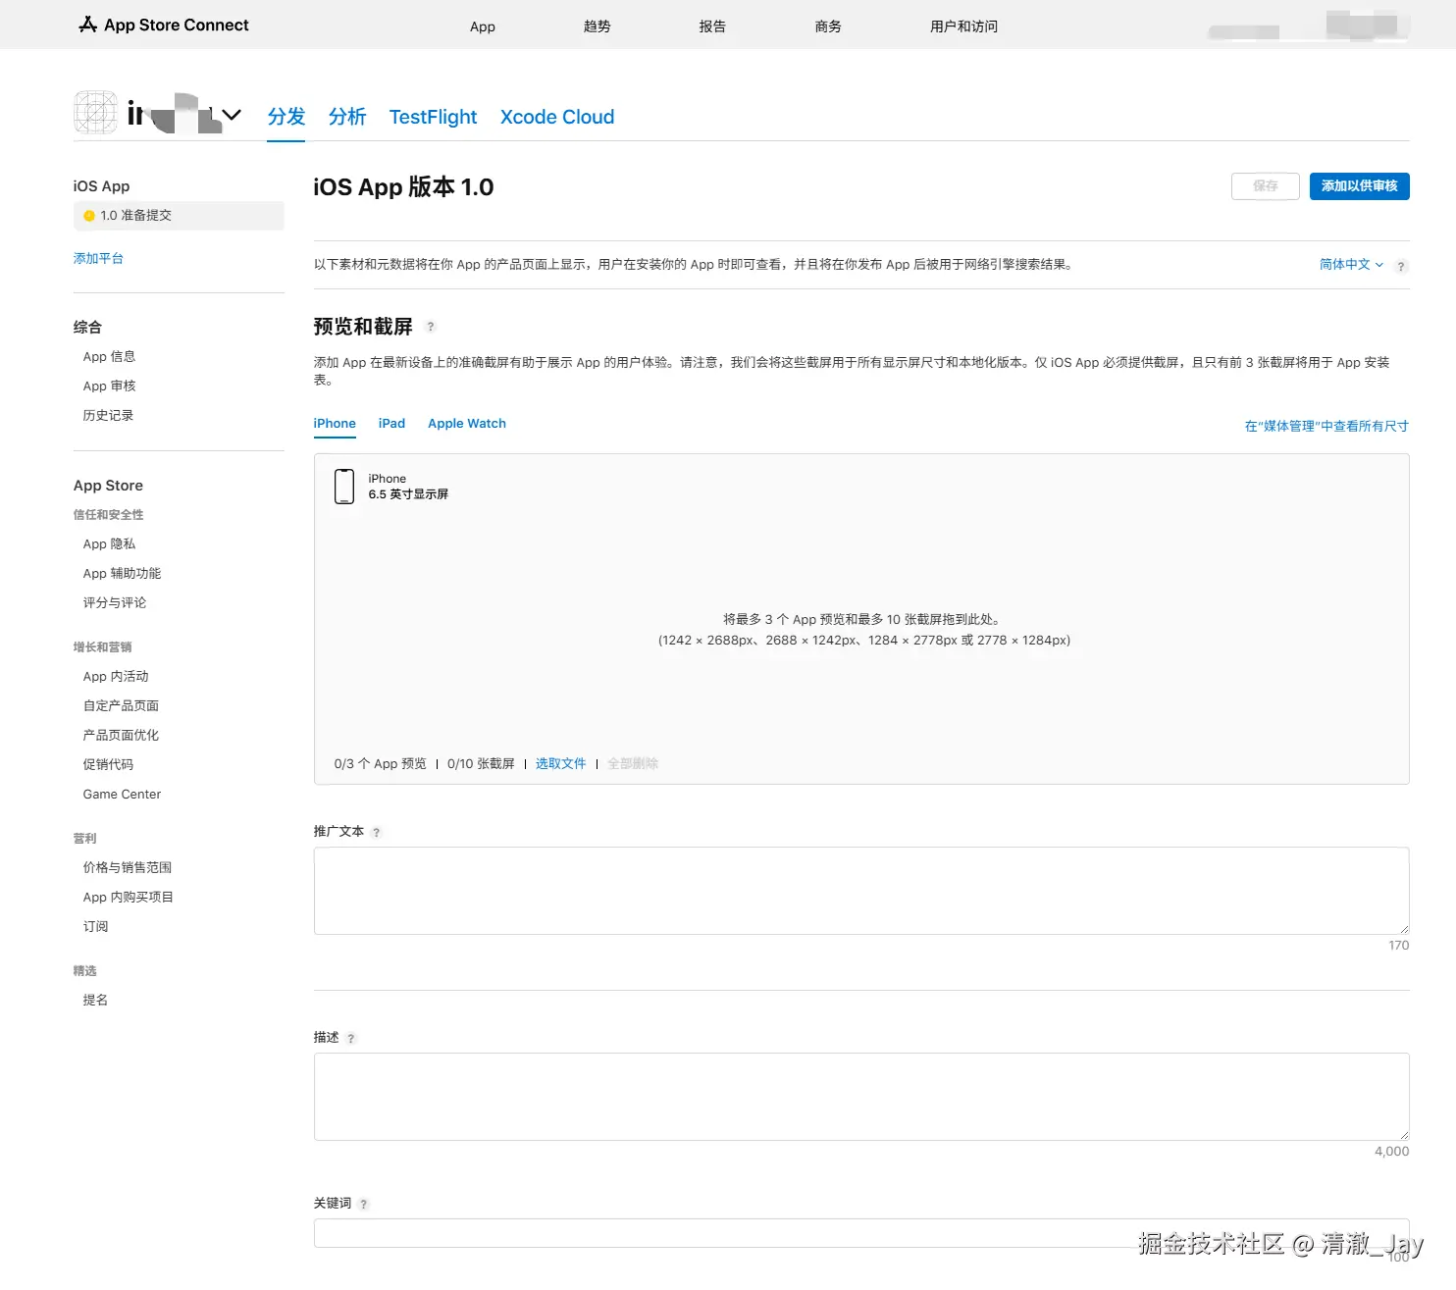Open 历史记录 in the sidebar
Screen dimensions: 1456x1290
coord(108,416)
